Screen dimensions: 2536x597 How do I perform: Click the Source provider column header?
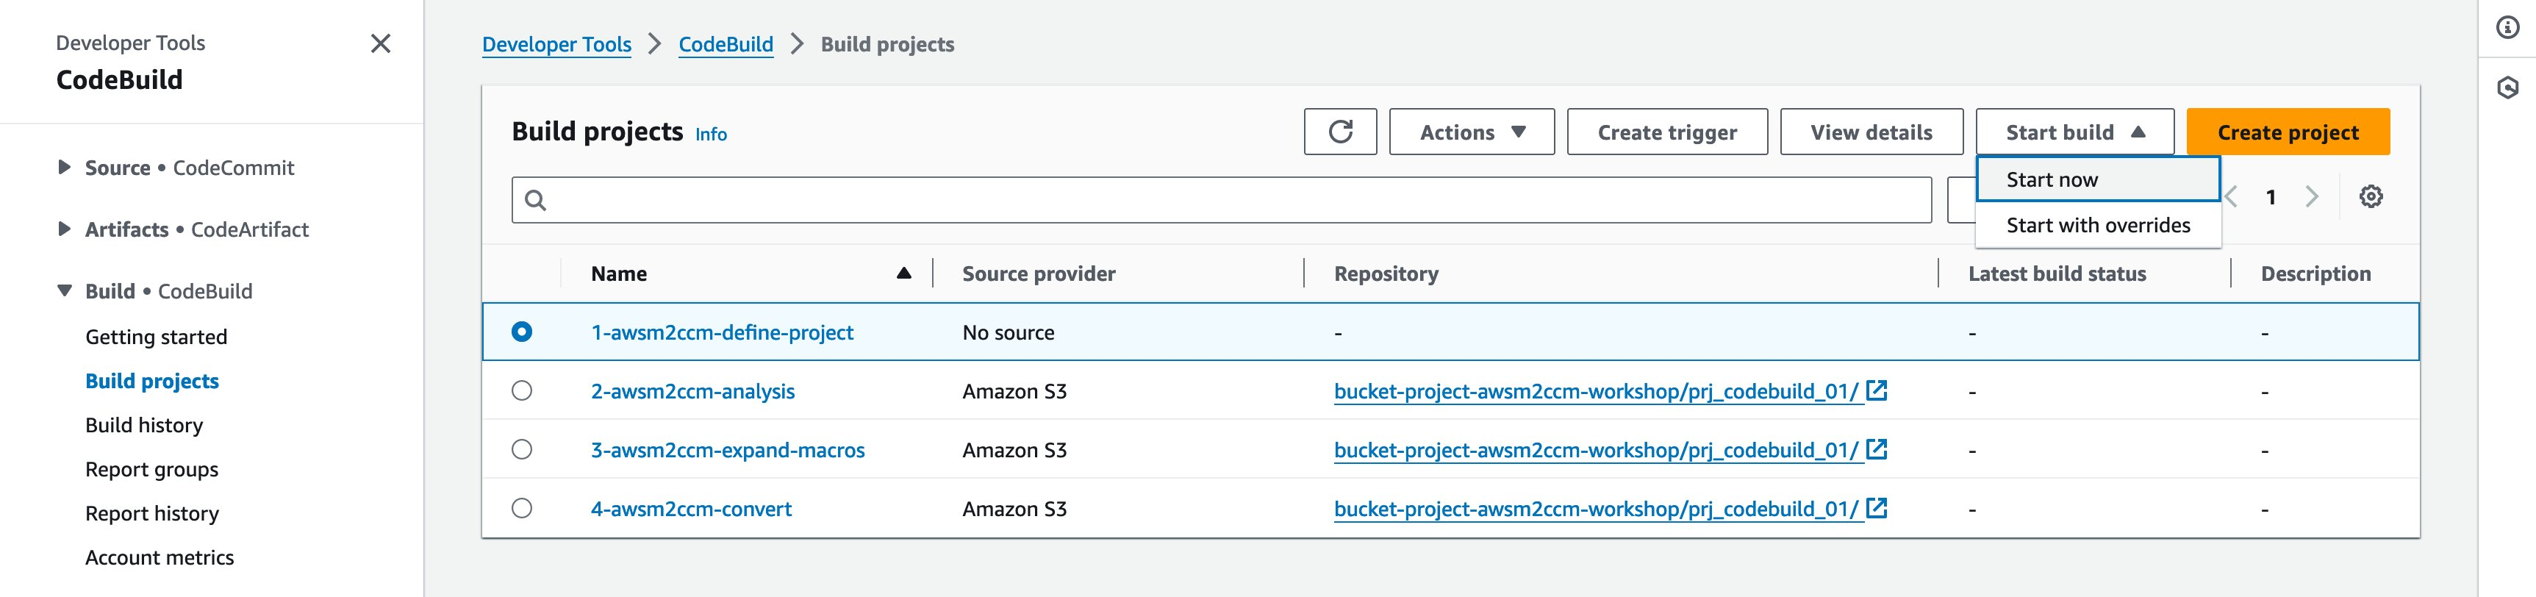1039,274
